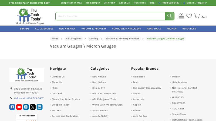Image resolution: width=216 pixels, height=121 pixels.
Task: Open the Inficon brand link
Action: pyautogui.click(x=176, y=77)
